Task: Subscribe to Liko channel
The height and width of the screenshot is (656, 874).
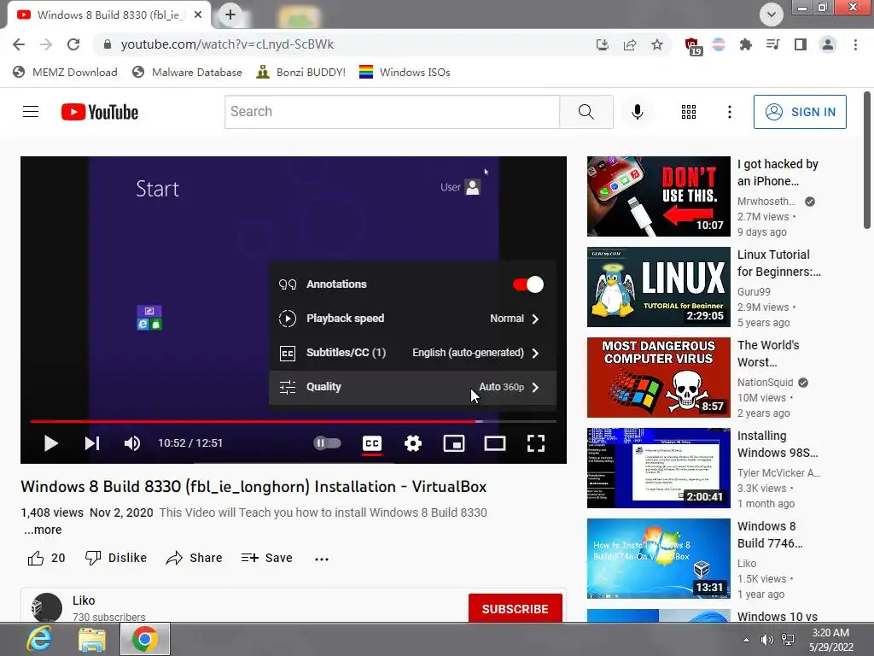Action: 515,608
